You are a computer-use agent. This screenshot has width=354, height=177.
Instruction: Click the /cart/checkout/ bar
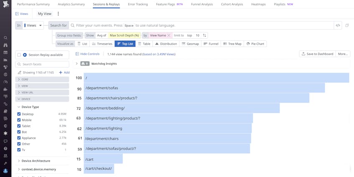[99, 169]
